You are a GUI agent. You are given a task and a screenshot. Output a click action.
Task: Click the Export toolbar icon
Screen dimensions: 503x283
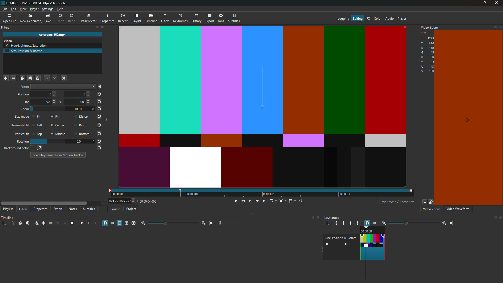pos(210,18)
